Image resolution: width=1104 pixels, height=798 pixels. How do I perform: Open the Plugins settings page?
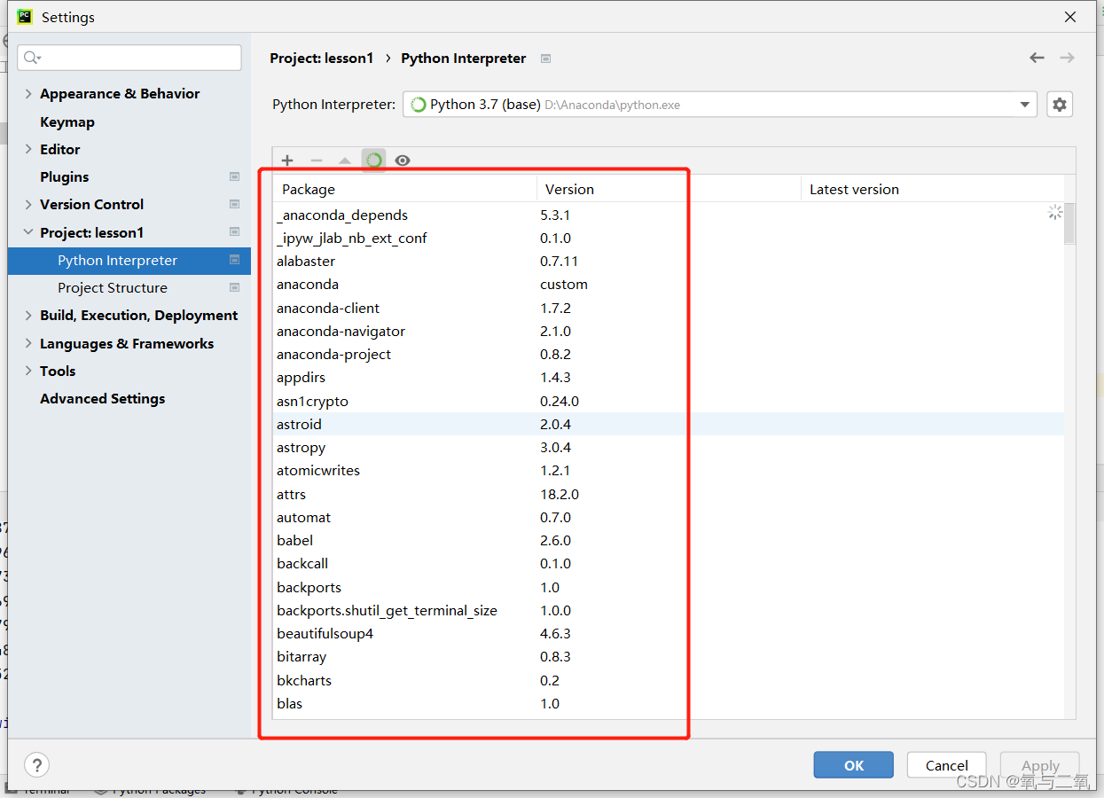pyautogui.click(x=65, y=177)
